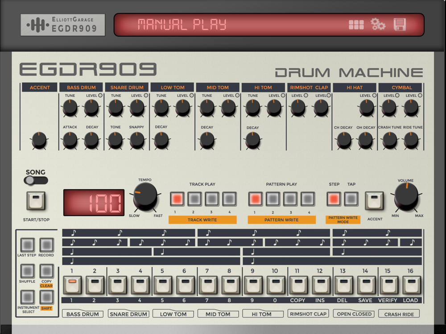The image size is (446, 334).
Task: Trigger step button 15 labeled VERIFY
Action: [389, 285]
